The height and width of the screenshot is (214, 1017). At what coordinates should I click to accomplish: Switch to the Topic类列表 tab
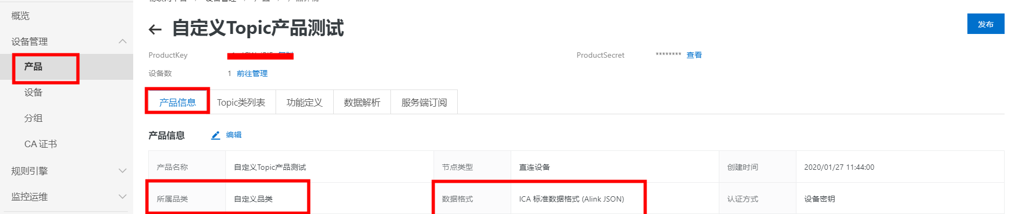tap(241, 102)
